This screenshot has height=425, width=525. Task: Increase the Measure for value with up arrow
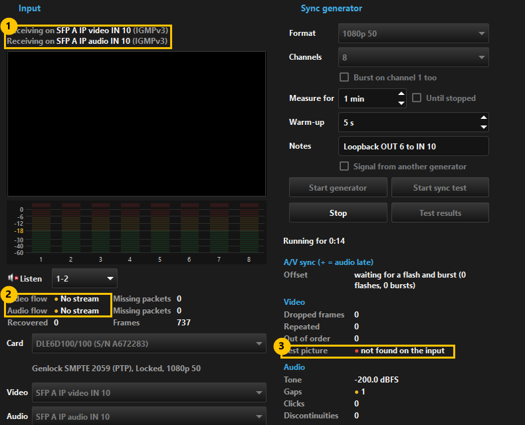coord(401,94)
